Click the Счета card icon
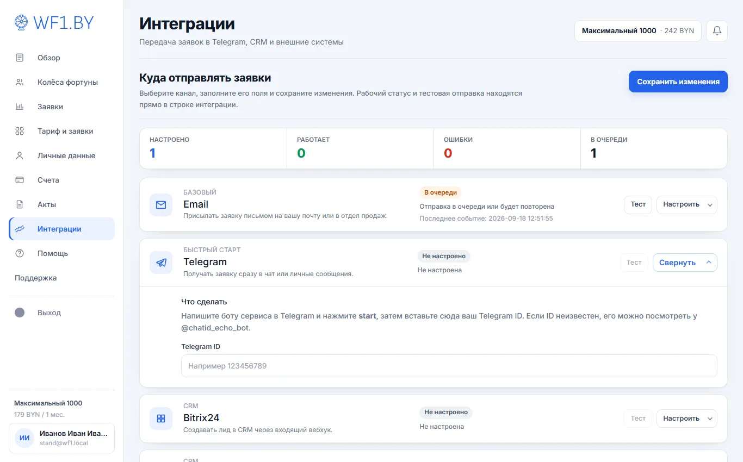The image size is (743, 462). 20,180
